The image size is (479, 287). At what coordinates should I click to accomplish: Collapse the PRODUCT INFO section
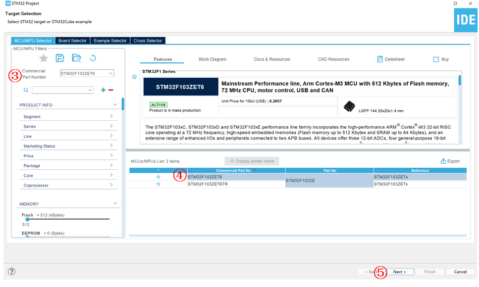(x=115, y=105)
